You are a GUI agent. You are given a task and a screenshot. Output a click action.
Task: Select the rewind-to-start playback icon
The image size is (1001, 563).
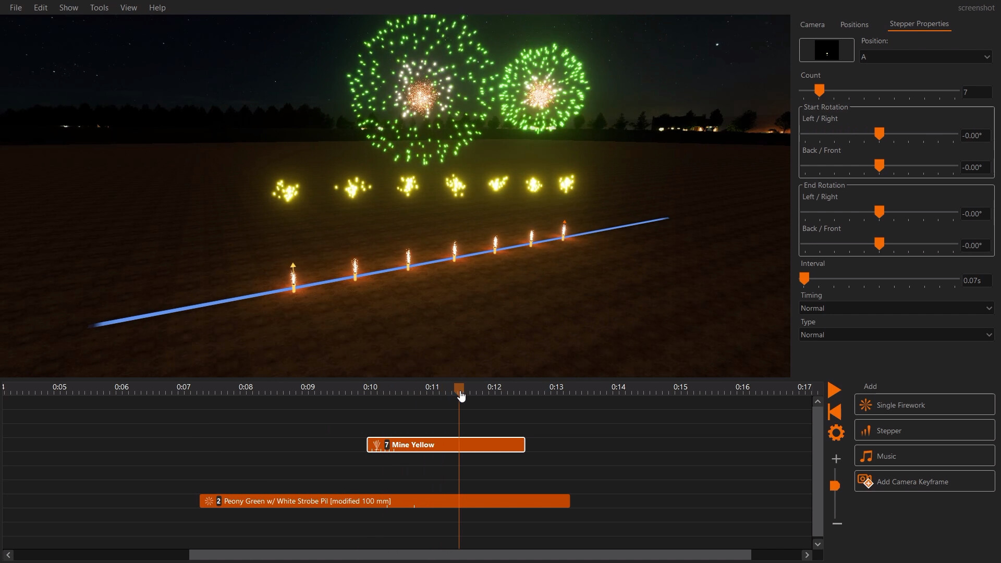pos(834,411)
